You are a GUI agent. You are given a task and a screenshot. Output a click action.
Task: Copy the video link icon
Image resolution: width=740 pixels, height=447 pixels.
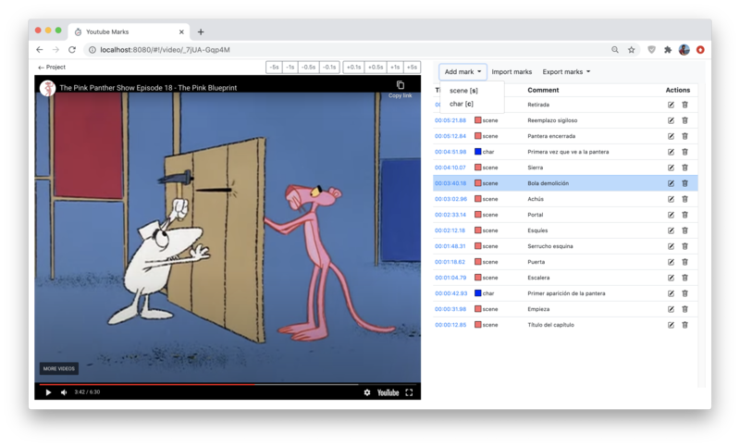point(401,85)
